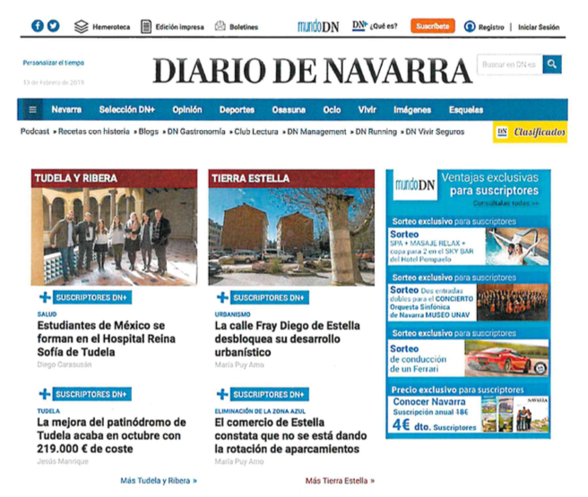Click the Edición impresa document icon

coord(146,27)
